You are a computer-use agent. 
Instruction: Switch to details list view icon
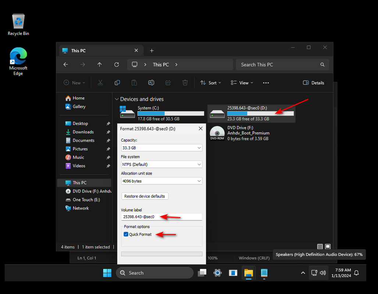coord(320,247)
